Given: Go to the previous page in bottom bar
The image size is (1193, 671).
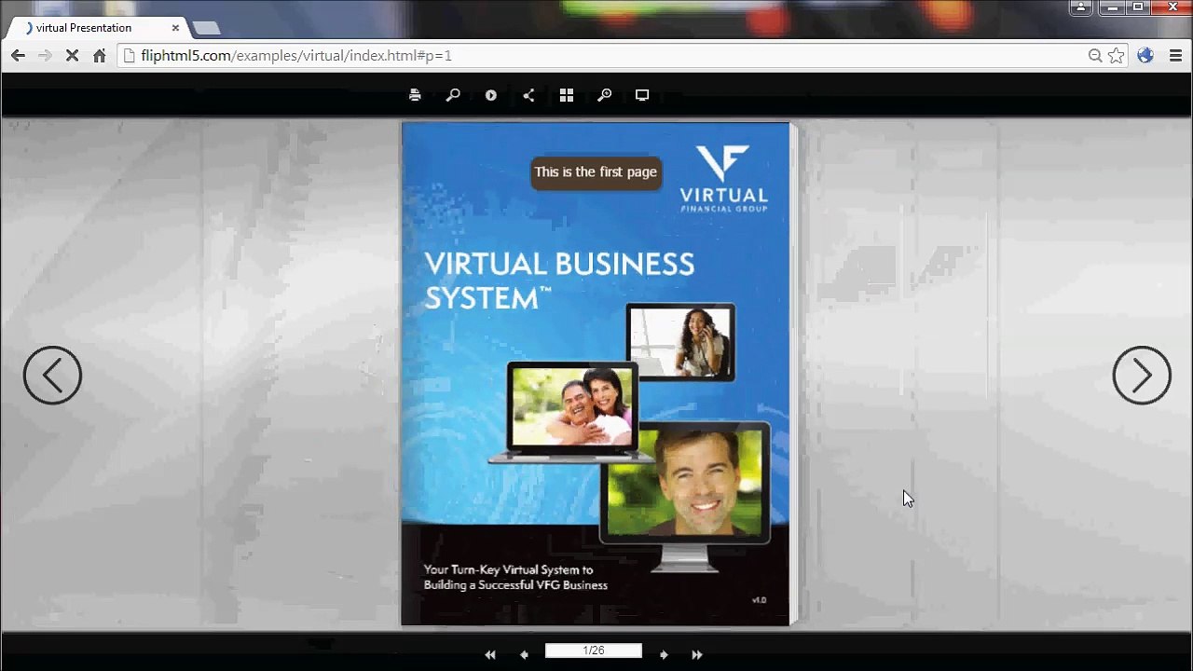Looking at the screenshot, I should click(x=524, y=654).
